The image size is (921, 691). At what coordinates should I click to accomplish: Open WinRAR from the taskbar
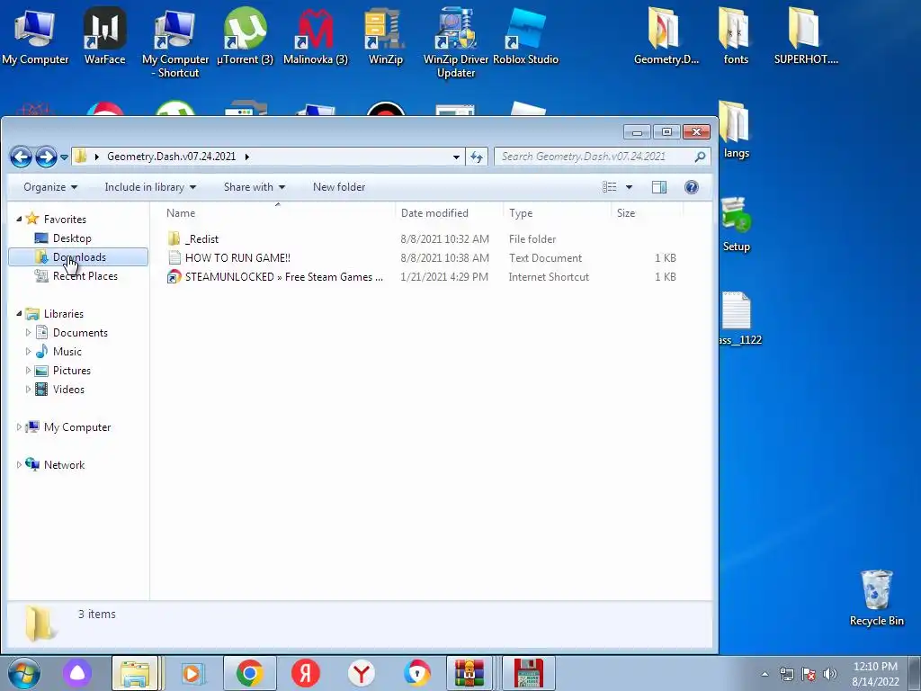coord(469,673)
